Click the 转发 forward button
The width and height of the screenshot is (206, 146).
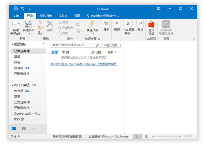(x=63, y=33)
